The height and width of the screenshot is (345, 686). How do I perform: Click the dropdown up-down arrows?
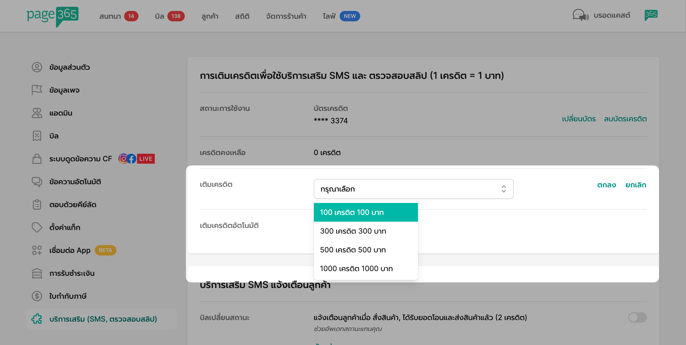tap(504, 189)
